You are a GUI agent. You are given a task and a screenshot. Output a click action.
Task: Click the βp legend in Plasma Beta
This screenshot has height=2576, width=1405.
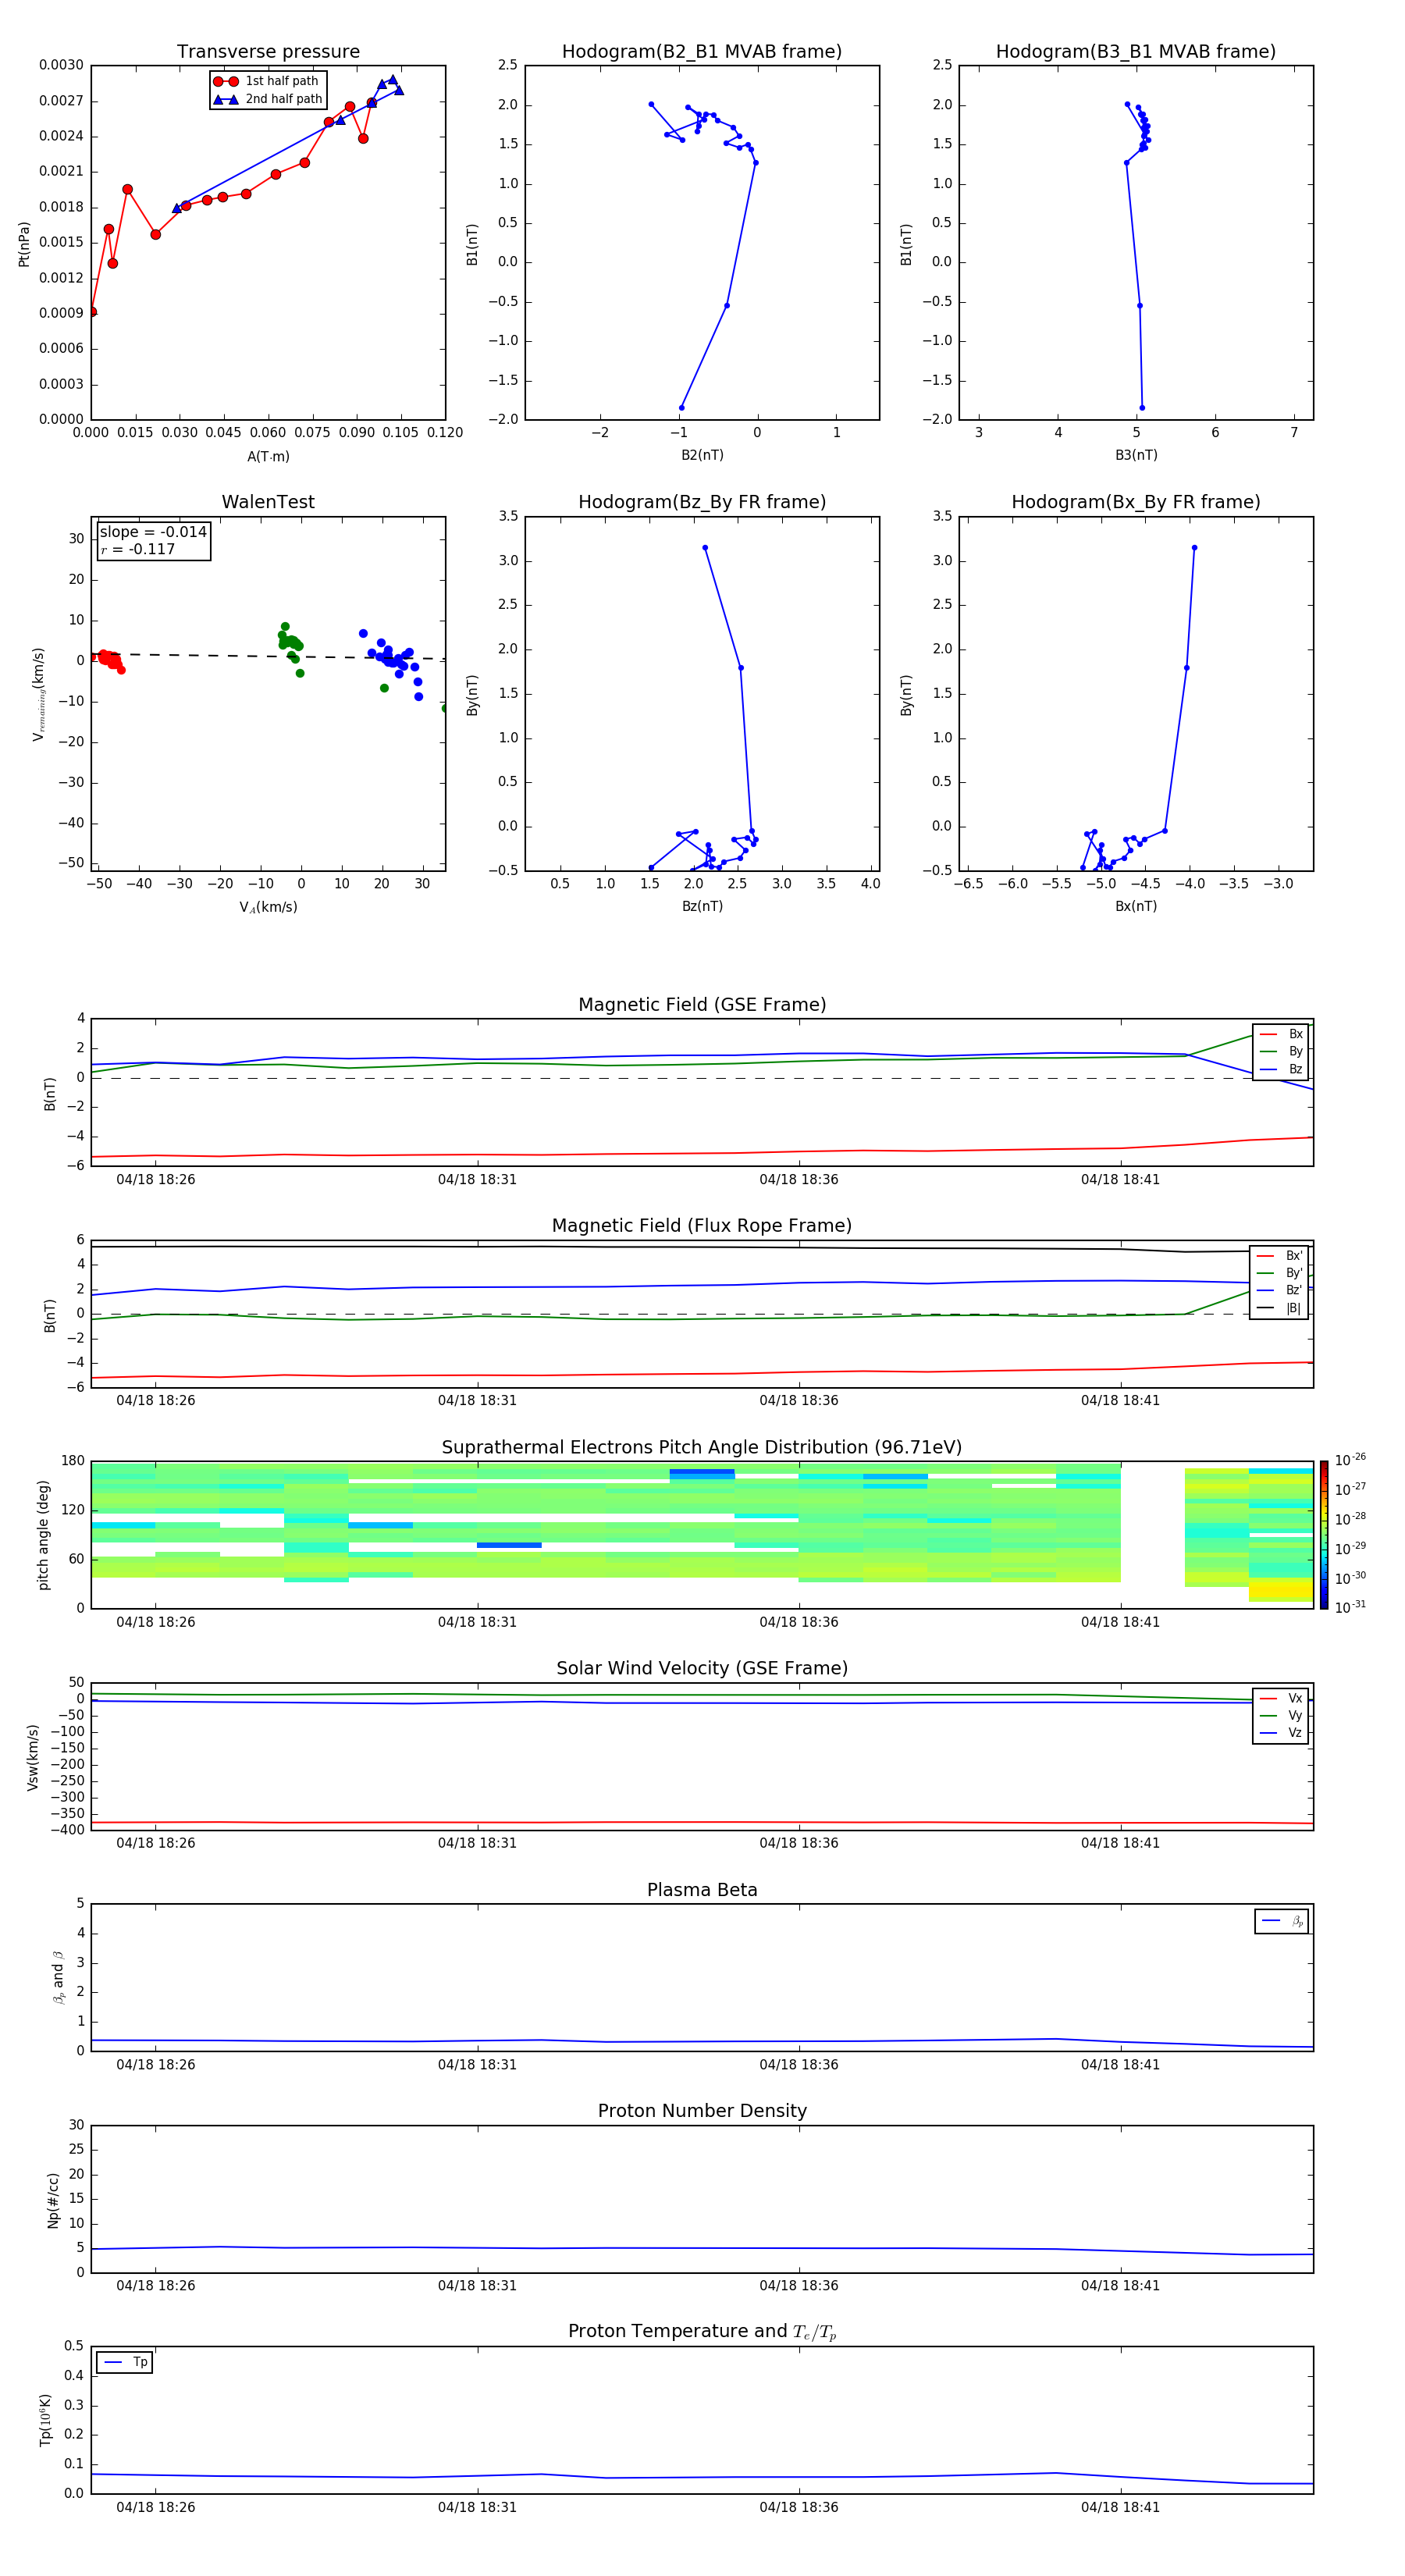click(x=1282, y=1921)
